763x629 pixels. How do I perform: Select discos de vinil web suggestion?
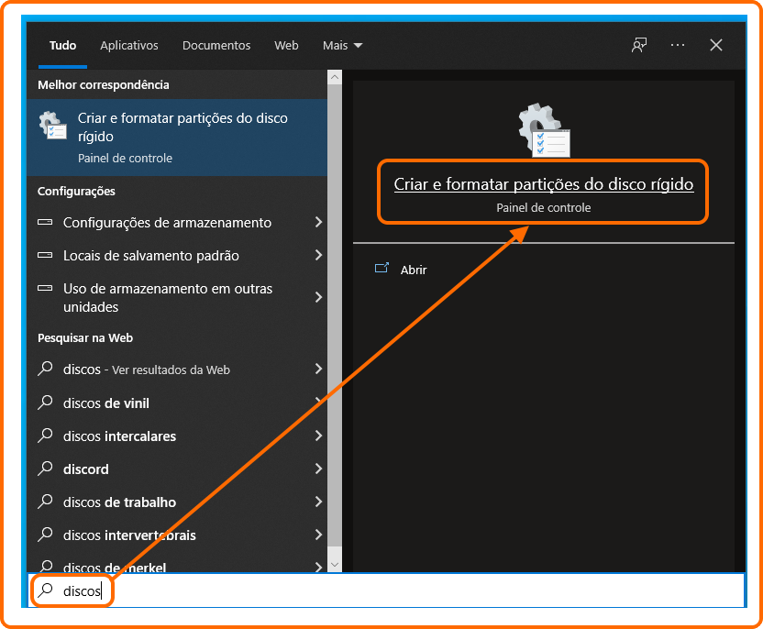click(x=177, y=403)
